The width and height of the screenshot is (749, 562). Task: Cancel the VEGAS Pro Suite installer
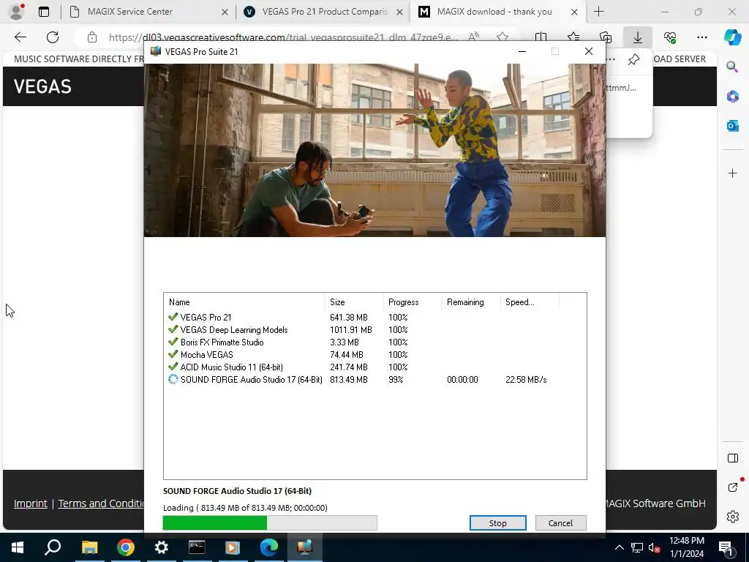click(x=560, y=522)
